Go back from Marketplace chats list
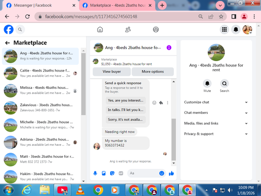Viewport: 261px width, 196px height. [x=7, y=43]
